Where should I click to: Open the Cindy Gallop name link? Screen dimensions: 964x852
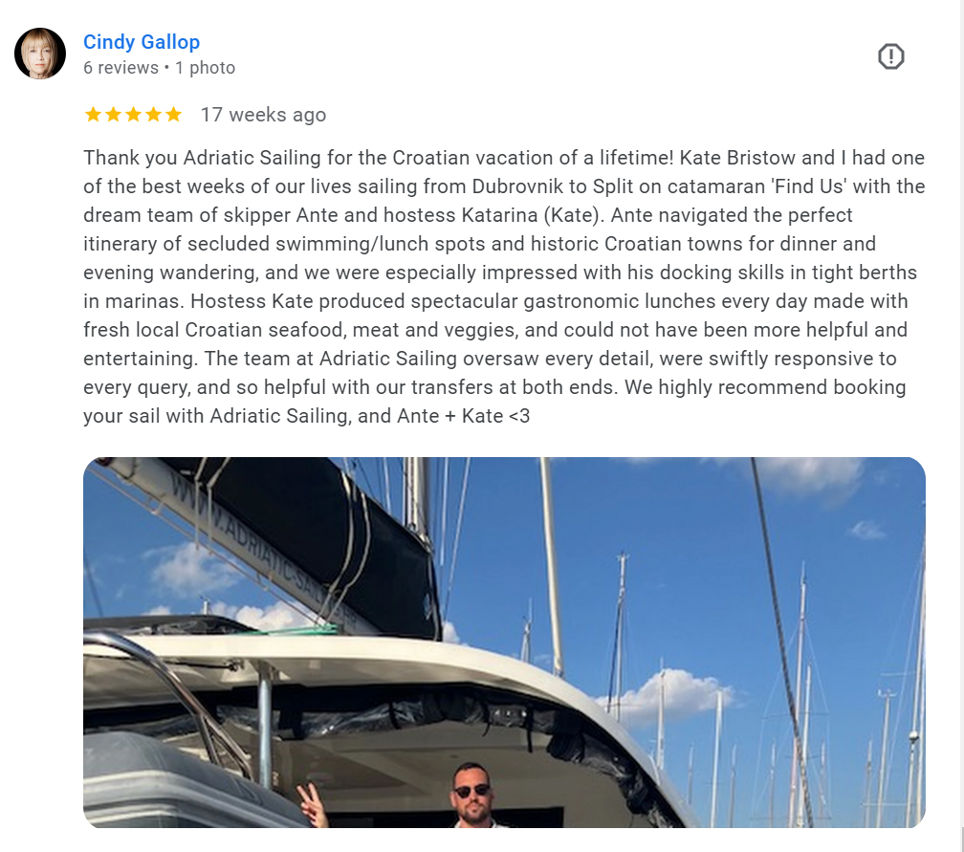(142, 42)
